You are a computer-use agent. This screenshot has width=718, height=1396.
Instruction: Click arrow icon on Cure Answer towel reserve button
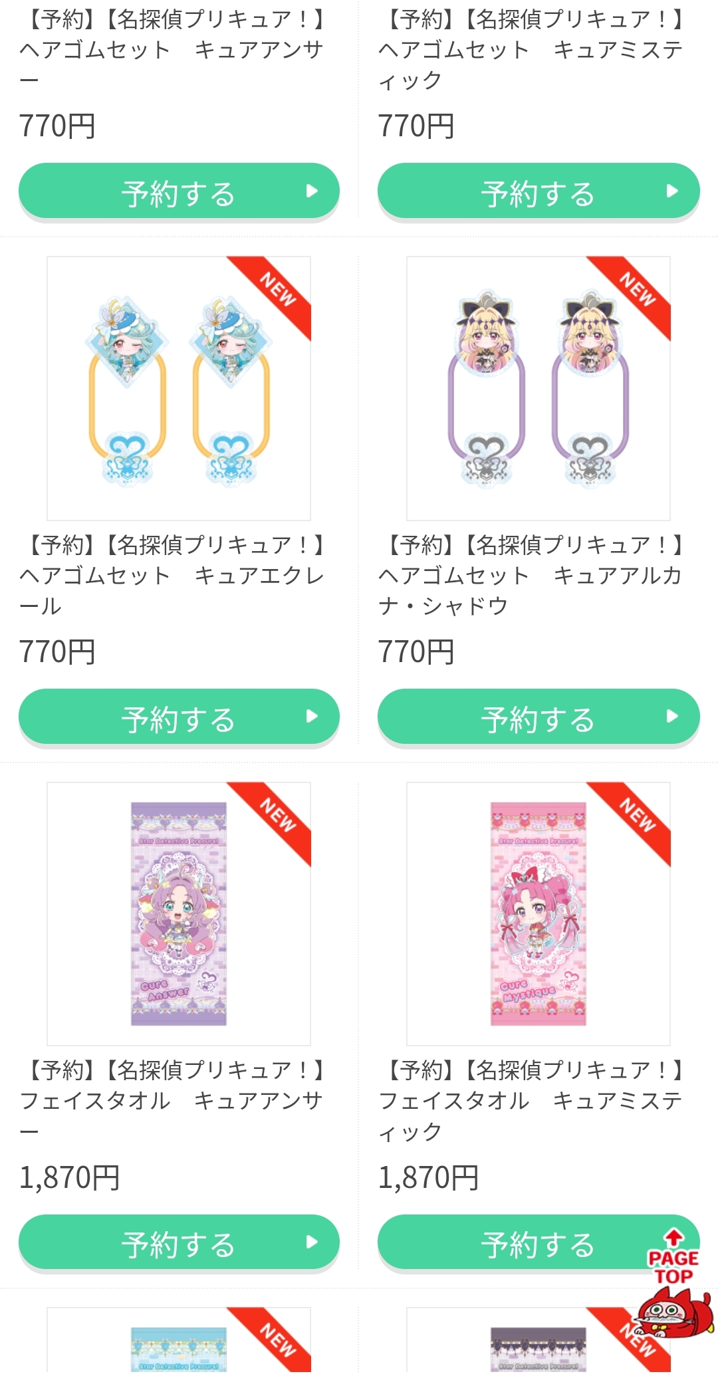[x=312, y=1242]
